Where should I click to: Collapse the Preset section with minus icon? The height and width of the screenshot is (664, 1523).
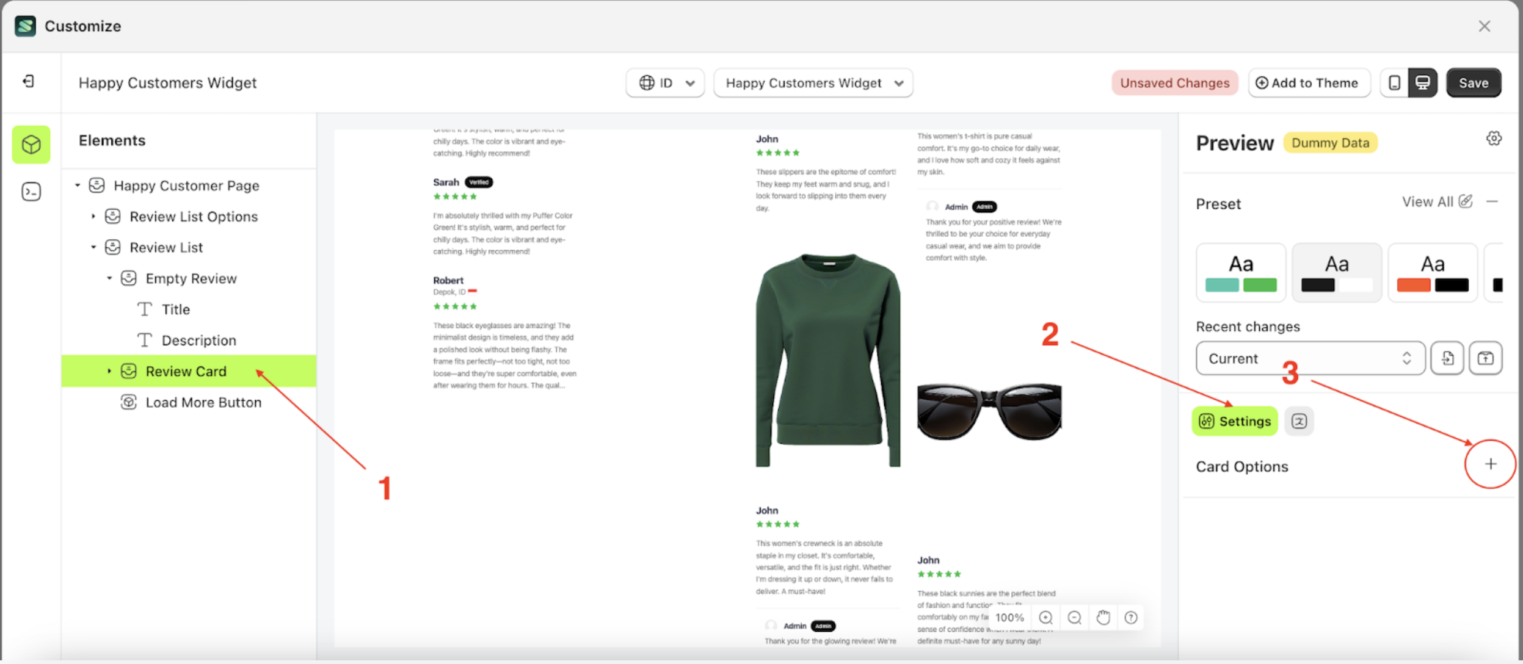[1492, 202]
